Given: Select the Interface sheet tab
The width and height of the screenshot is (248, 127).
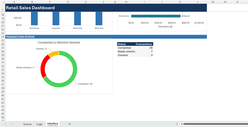Looking at the screenshot, I should pyautogui.click(x=53, y=124).
